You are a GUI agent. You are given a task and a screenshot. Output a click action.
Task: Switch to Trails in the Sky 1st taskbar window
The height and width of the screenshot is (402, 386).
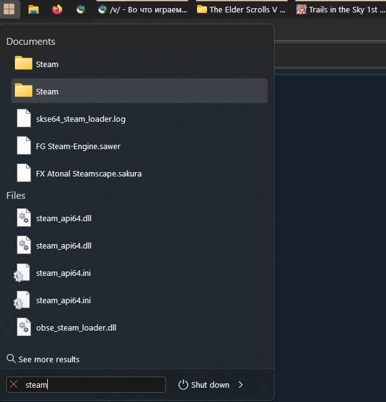(341, 9)
